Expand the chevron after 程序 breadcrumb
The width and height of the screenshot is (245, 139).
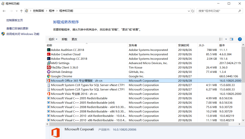(x=57, y=11)
